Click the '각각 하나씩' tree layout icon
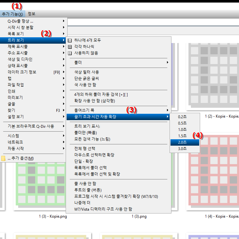This screenshot has width=239, height=239. pyautogui.click(x=70, y=47)
